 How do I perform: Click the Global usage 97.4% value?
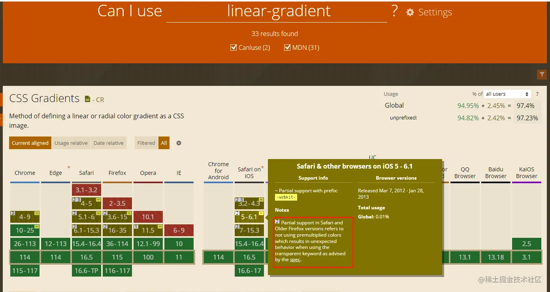pos(526,106)
